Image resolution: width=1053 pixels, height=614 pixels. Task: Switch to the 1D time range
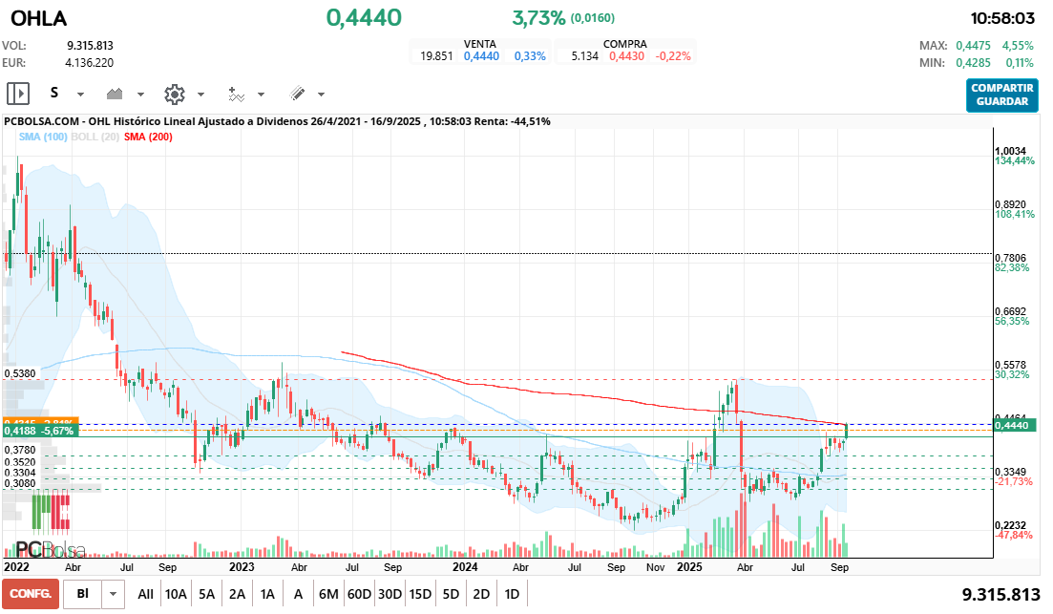click(x=512, y=594)
